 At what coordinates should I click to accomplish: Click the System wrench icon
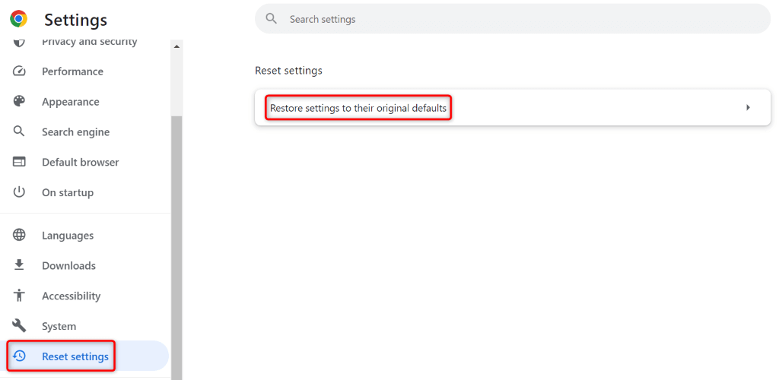tap(20, 326)
